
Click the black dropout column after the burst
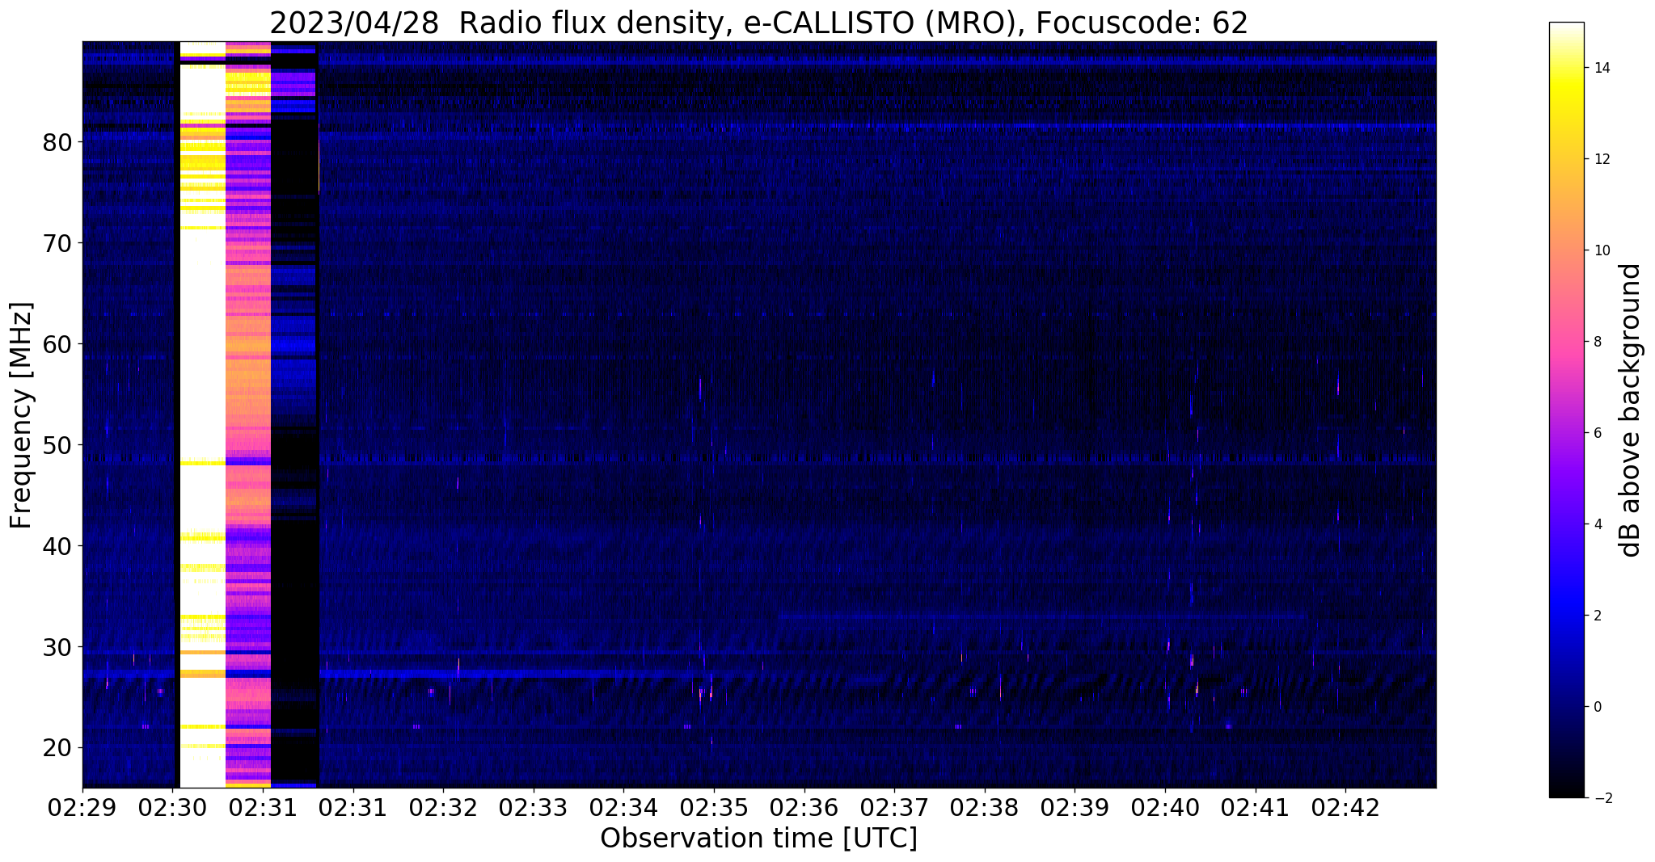pos(294,414)
